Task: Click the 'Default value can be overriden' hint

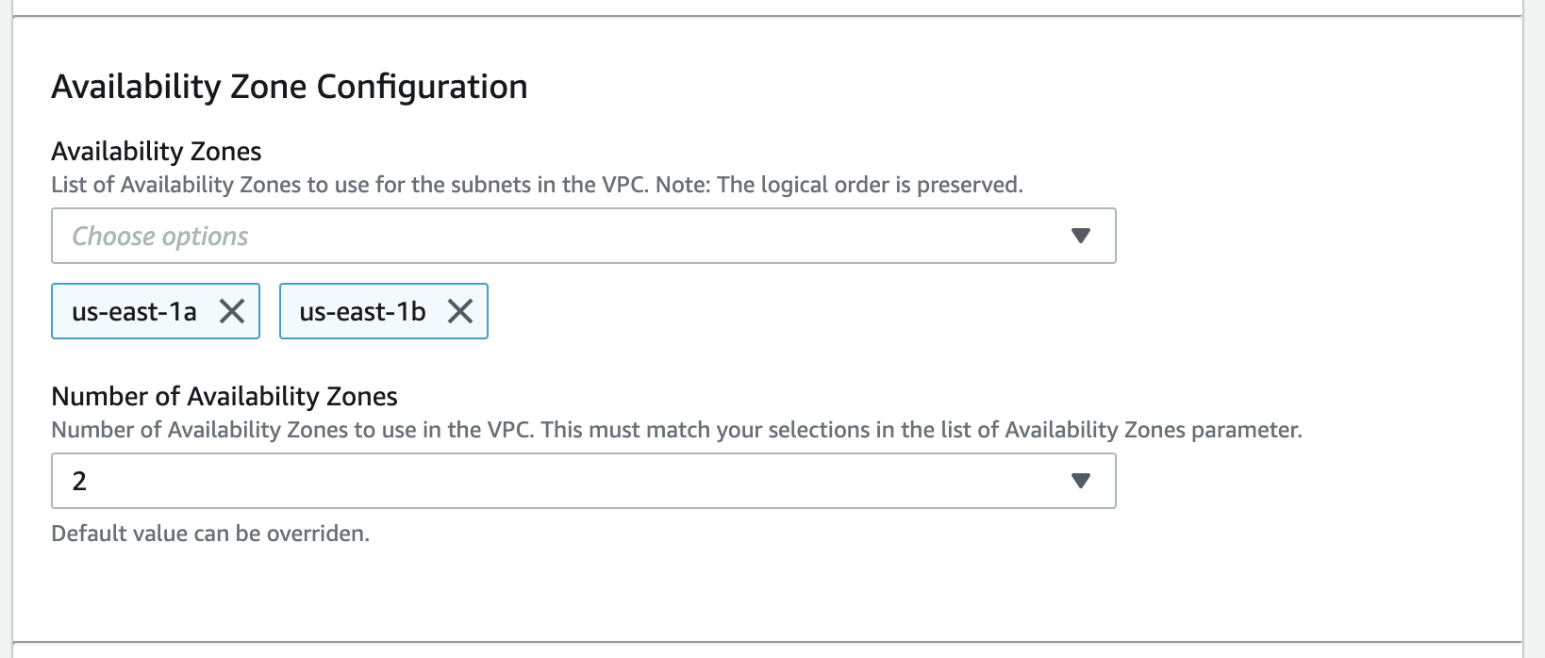Action: coord(210,534)
